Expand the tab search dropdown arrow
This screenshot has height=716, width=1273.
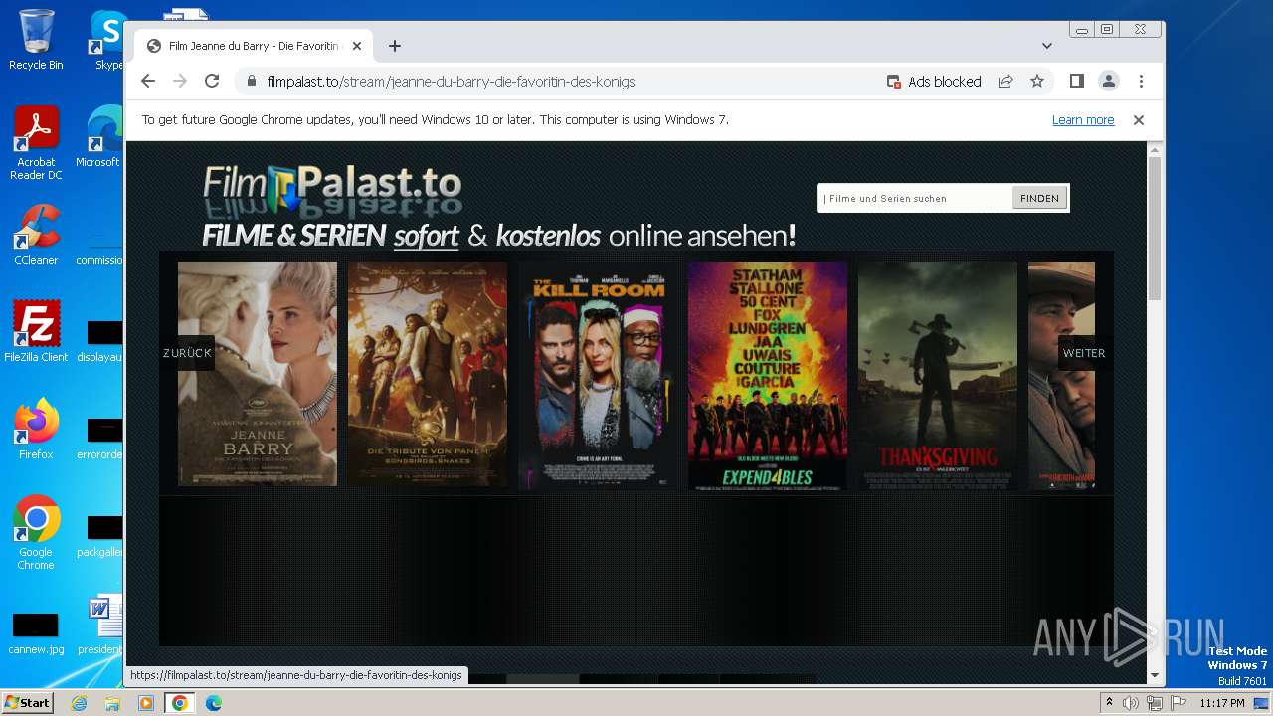click(1047, 46)
